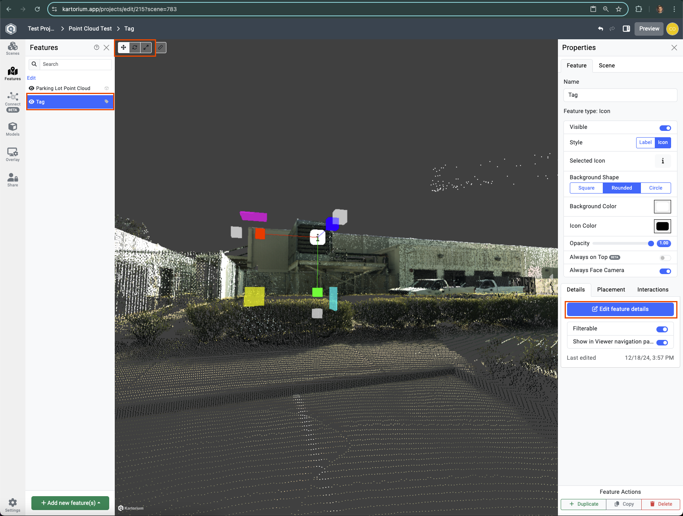Click the cube icon on Parking Lot row

click(106, 88)
